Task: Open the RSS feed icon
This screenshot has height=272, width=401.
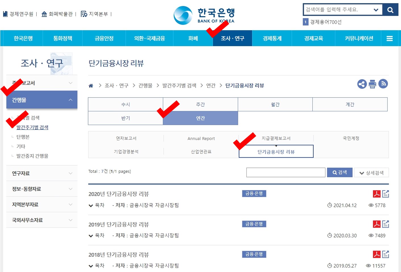Action: (383, 84)
